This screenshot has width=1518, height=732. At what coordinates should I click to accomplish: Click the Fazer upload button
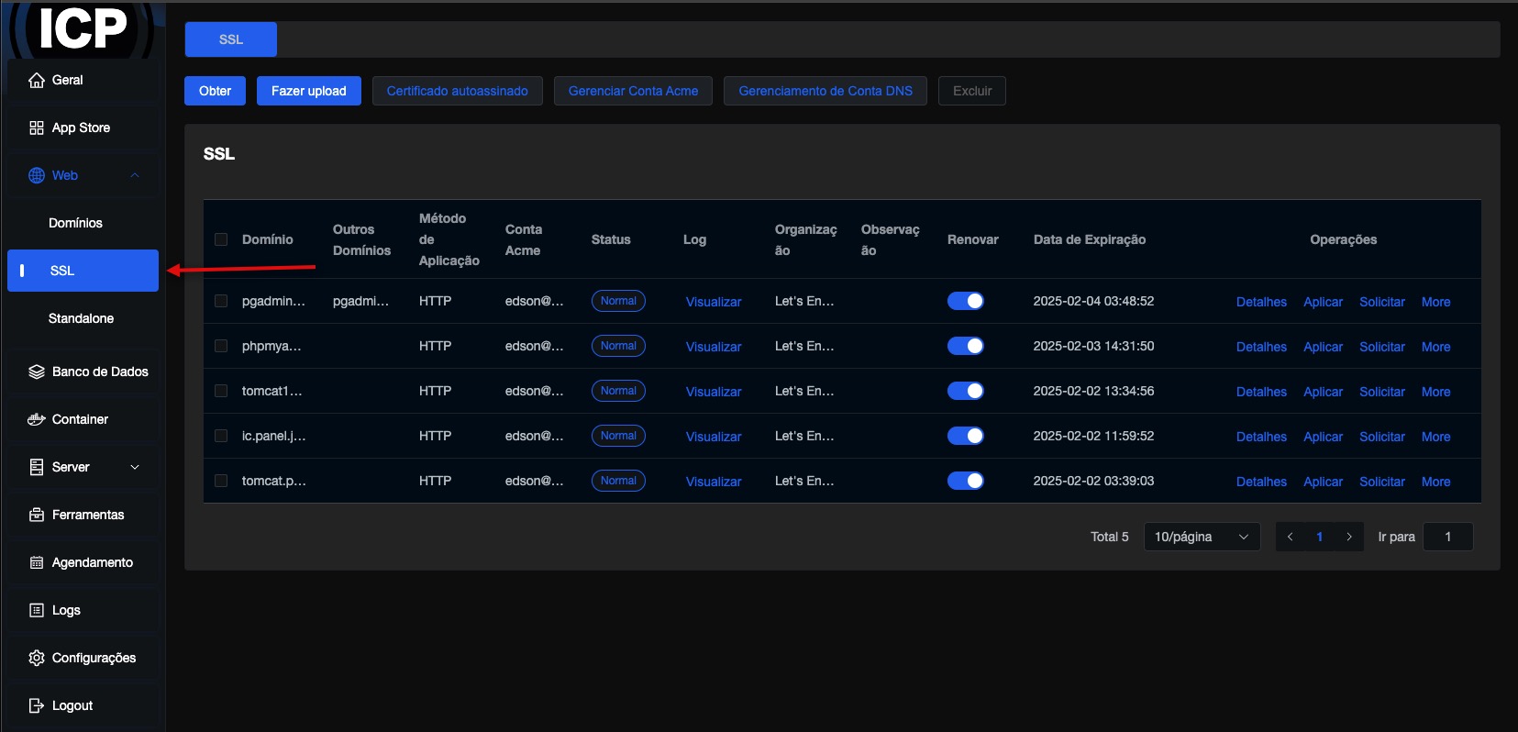(x=309, y=91)
